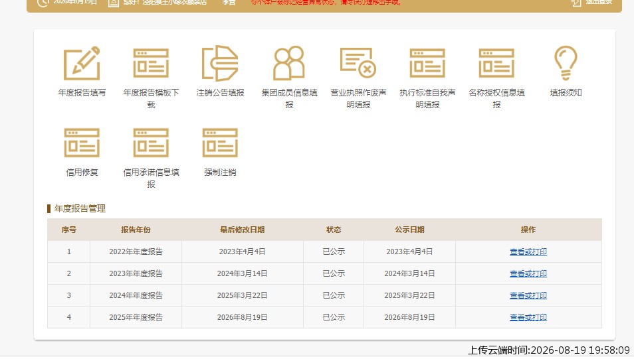Click serial number 3 in the table
Screen dimensions: 634x359
coord(68,295)
